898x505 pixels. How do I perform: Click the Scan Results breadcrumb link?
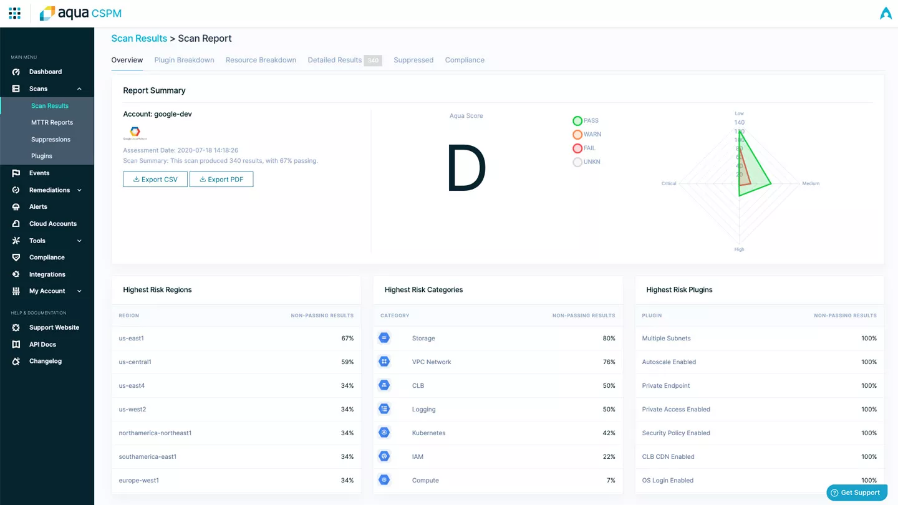click(x=139, y=39)
